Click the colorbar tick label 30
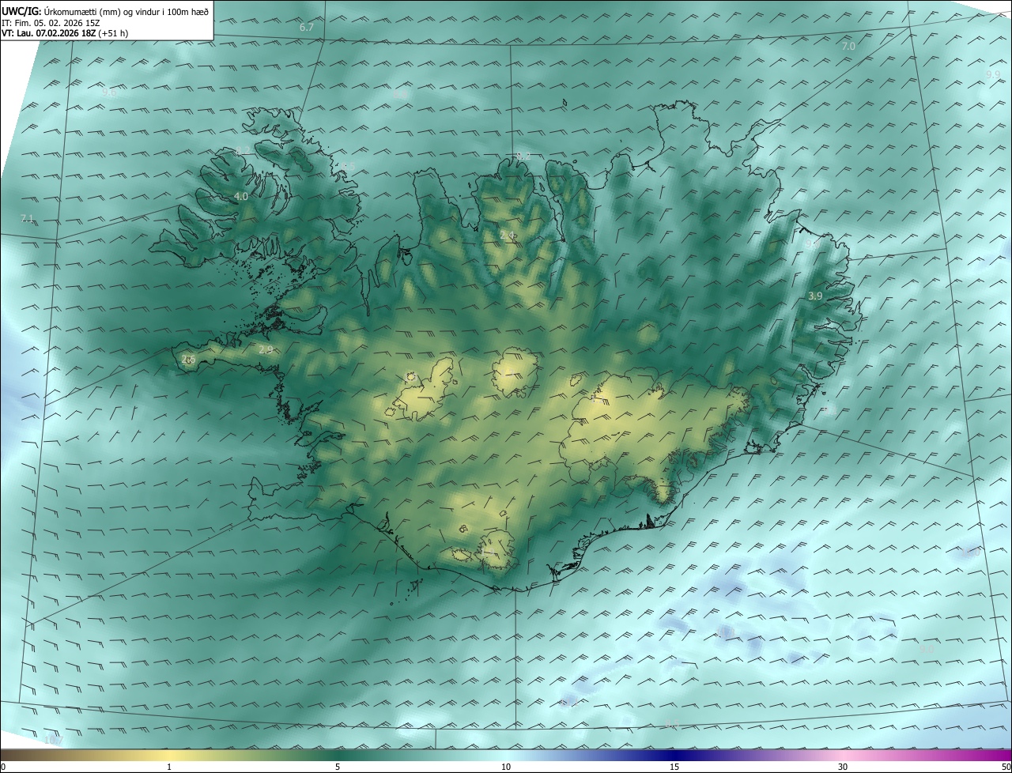This screenshot has width=1012, height=773. coord(843,767)
